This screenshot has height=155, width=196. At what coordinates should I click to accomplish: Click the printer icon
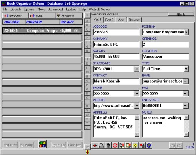(101, 146)
